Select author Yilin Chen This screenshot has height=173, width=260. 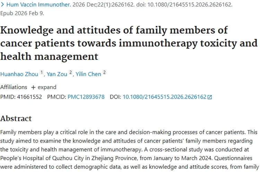[88, 74]
